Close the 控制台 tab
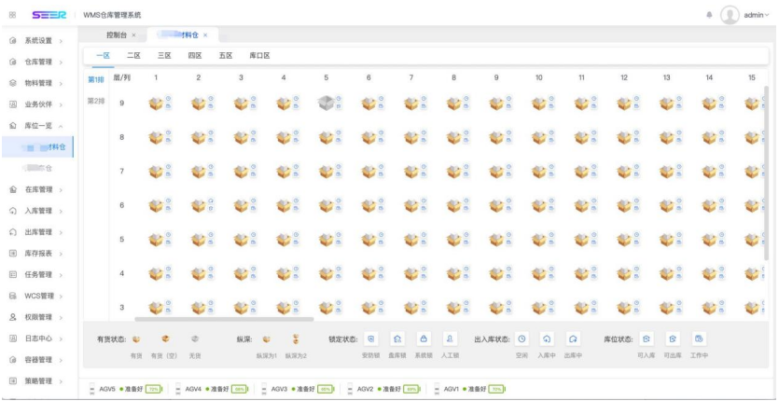779x401 pixels. [x=133, y=35]
